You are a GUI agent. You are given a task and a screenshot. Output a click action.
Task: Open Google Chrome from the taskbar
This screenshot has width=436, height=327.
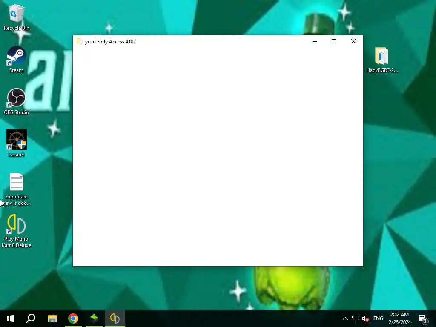coord(73,318)
